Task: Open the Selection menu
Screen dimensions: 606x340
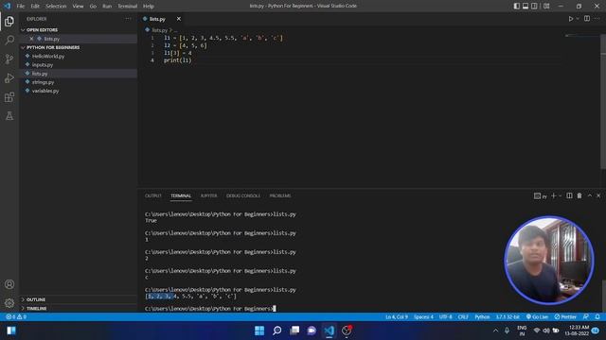Action: tap(56, 7)
